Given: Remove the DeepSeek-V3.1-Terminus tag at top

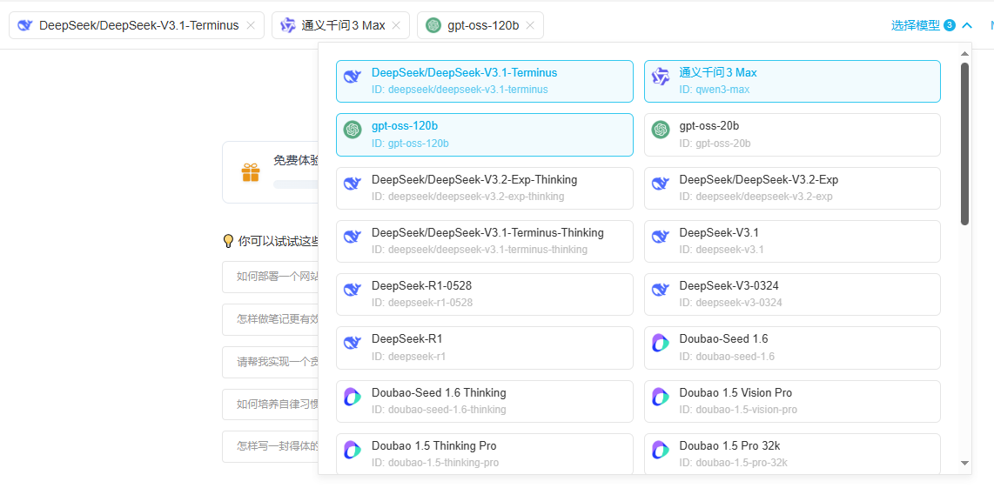Looking at the screenshot, I should [251, 25].
